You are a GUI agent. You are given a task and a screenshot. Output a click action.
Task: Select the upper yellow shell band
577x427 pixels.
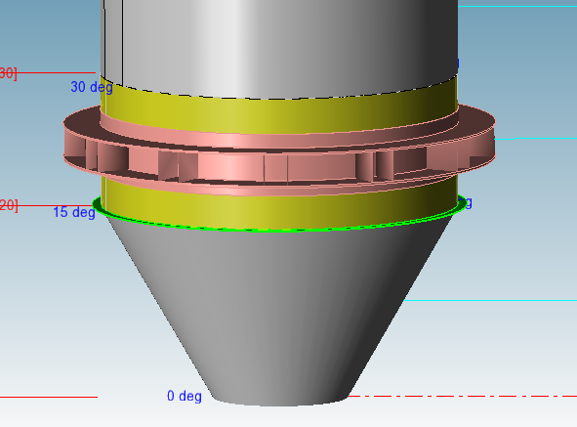[279, 115]
